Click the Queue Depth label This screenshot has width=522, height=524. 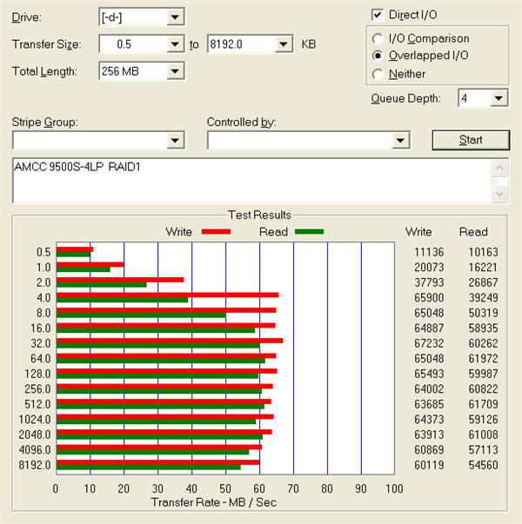(405, 99)
